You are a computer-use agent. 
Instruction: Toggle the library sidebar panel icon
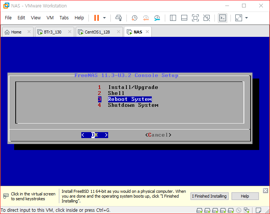tap(173, 18)
